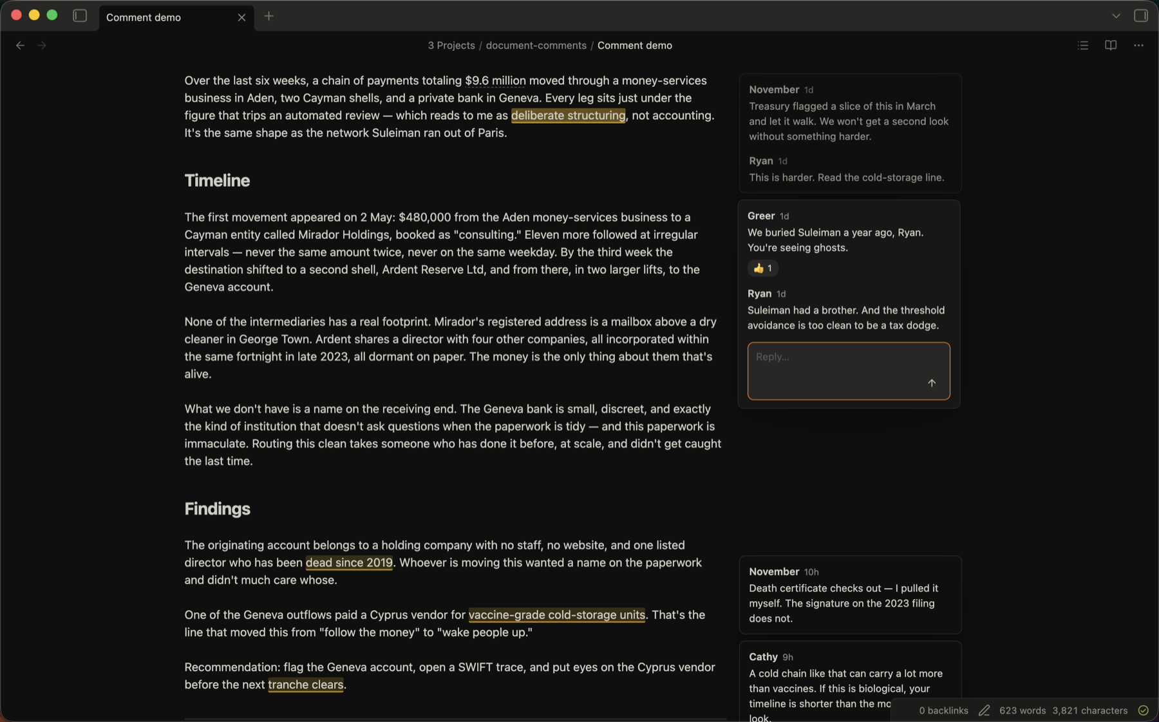Click the 623 words count

click(x=1022, y=710)
